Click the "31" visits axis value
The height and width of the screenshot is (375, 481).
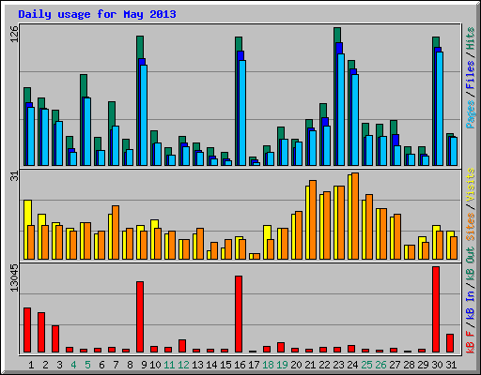(x=14, y=176)
